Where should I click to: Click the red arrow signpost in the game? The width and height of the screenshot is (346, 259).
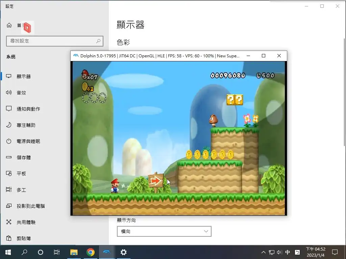[156, 181]
